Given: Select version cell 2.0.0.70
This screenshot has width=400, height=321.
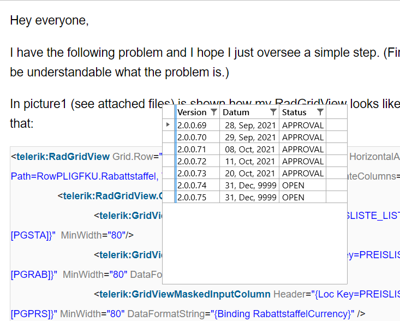Looking at the screenshot, I should 192,137.
